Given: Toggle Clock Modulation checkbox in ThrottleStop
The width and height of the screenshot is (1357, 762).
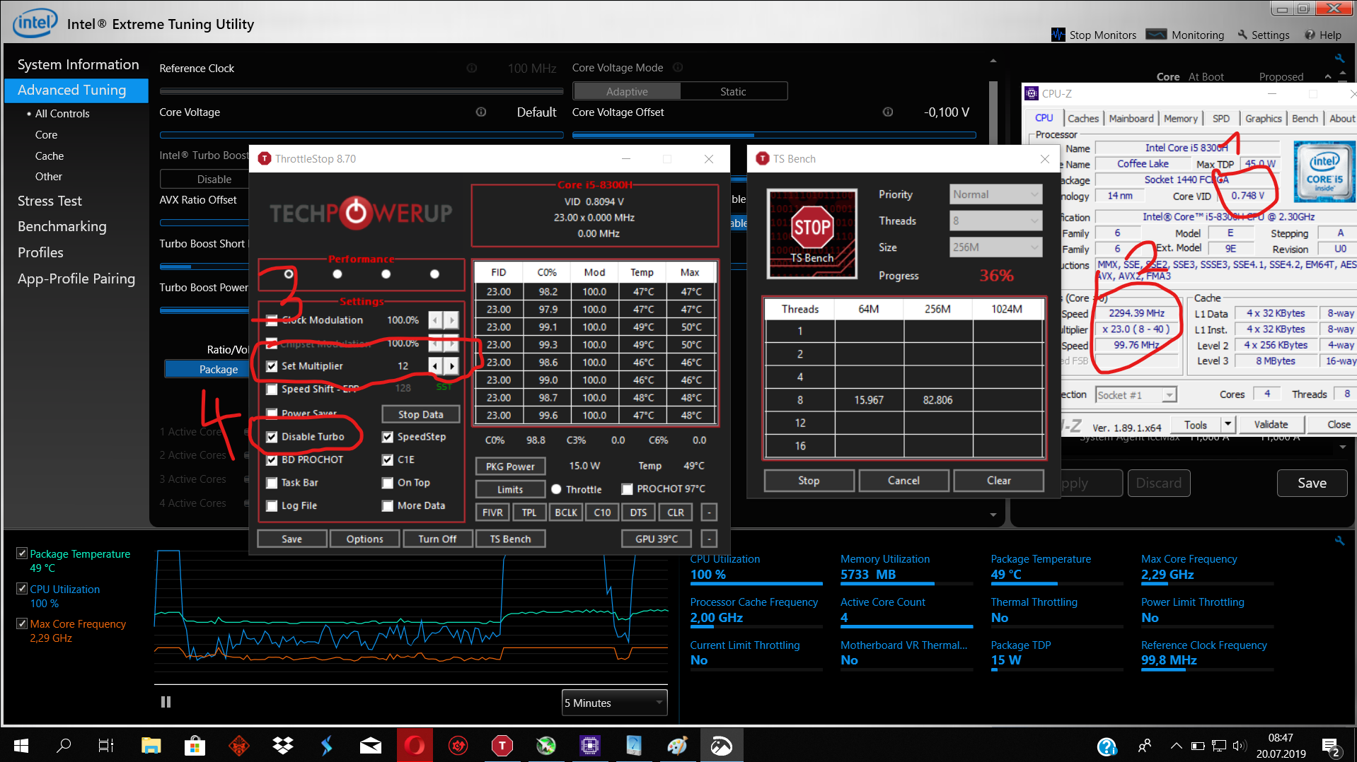Looking at the screenshot, I should [x=272, y=320].
